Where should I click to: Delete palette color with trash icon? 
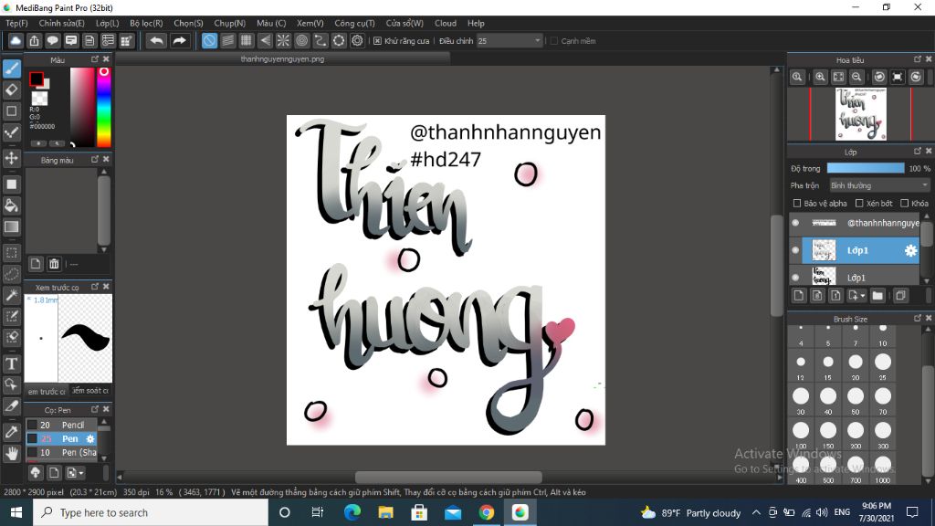[54, 264]
